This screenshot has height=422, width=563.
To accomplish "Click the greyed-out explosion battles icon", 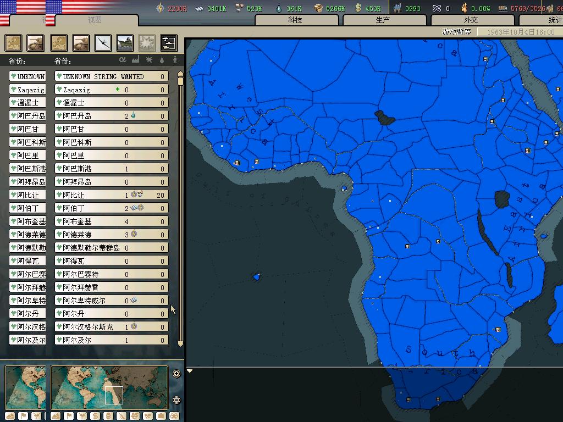I will (x=147, y=43).
